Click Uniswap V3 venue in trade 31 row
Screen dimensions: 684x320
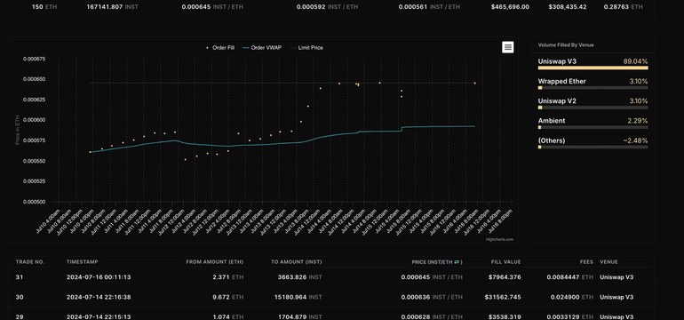(x=616, y=276)
